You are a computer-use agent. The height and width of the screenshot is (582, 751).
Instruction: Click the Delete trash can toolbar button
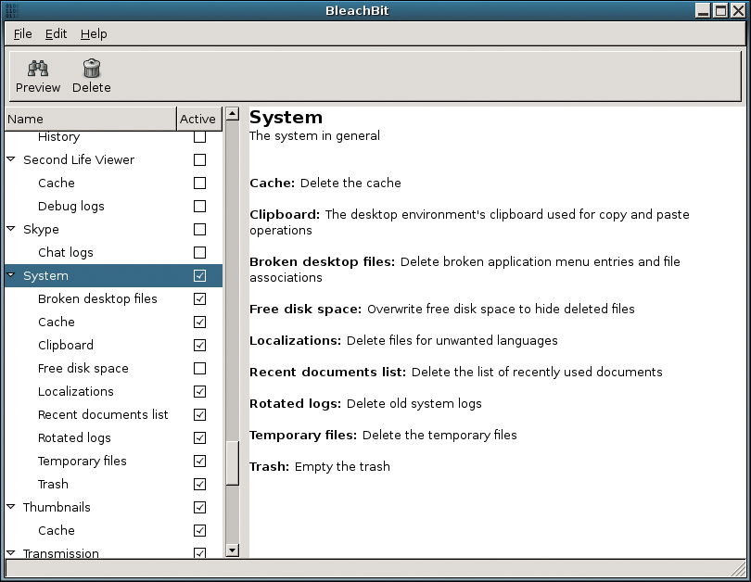[x=92, y=76]
